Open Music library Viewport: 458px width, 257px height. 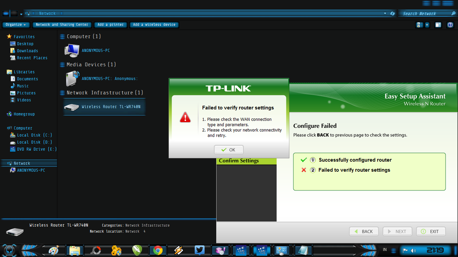19,86
